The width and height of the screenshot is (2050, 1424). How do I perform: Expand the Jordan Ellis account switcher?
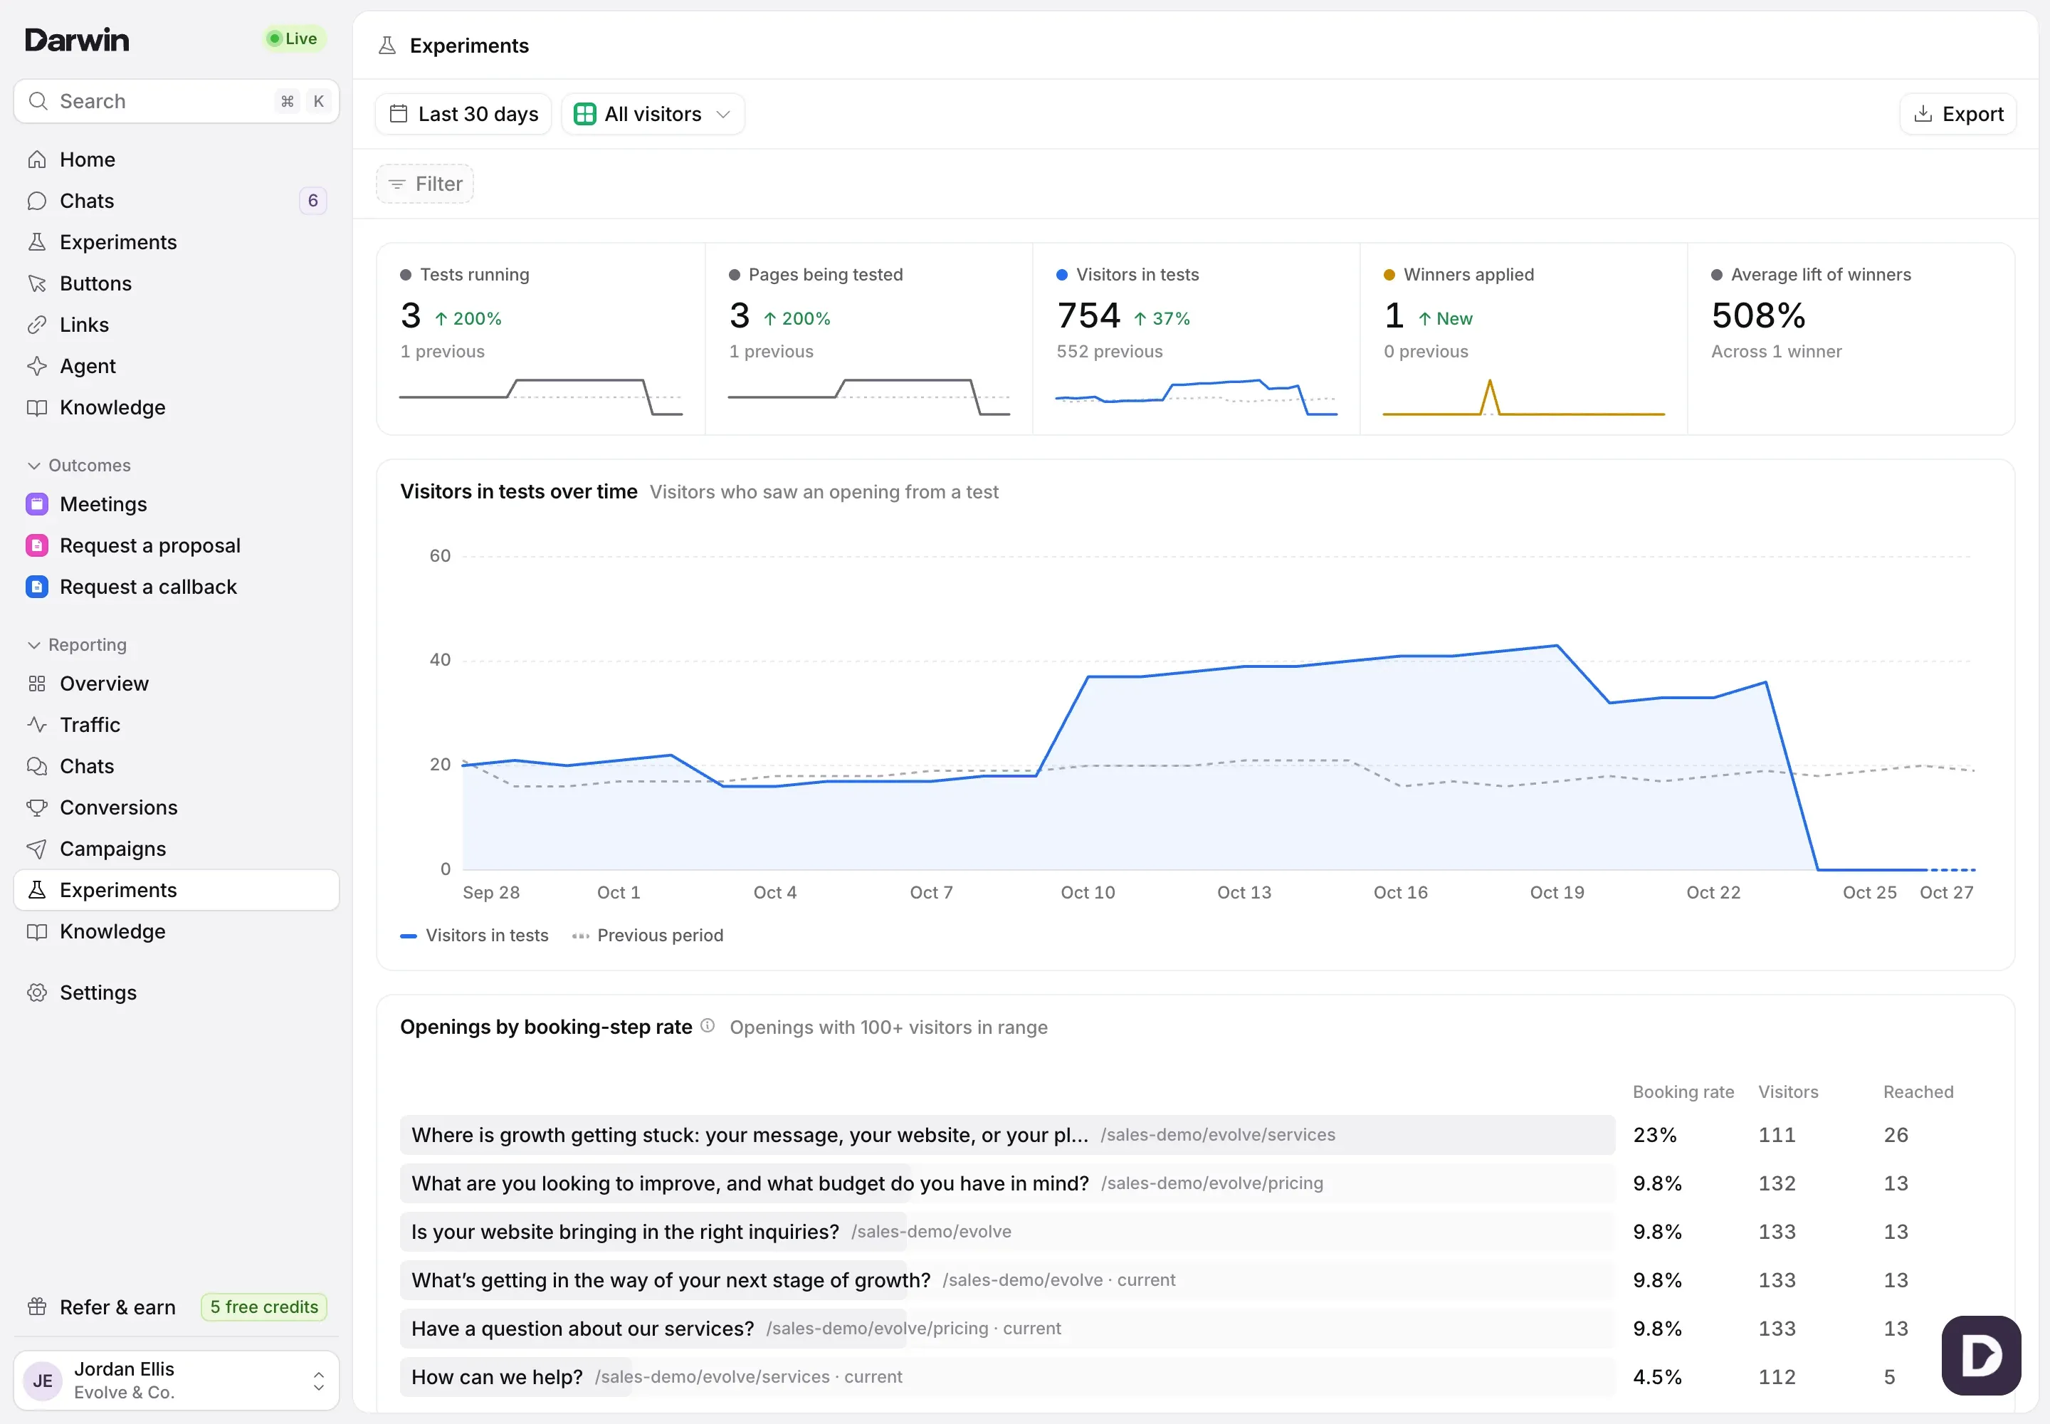176,1381
